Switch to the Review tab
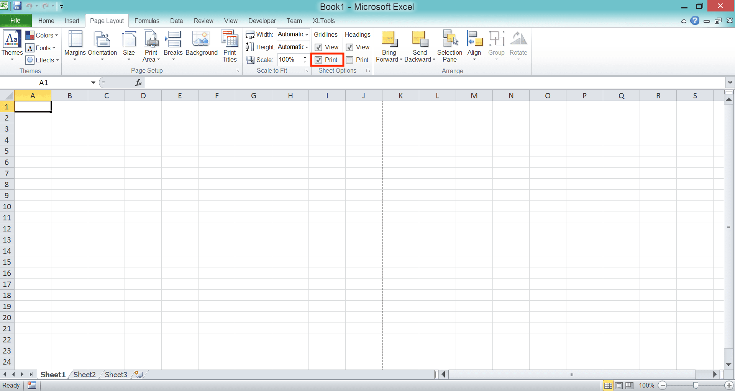Screen dimensions: 735x391 [x=203, y=21]
